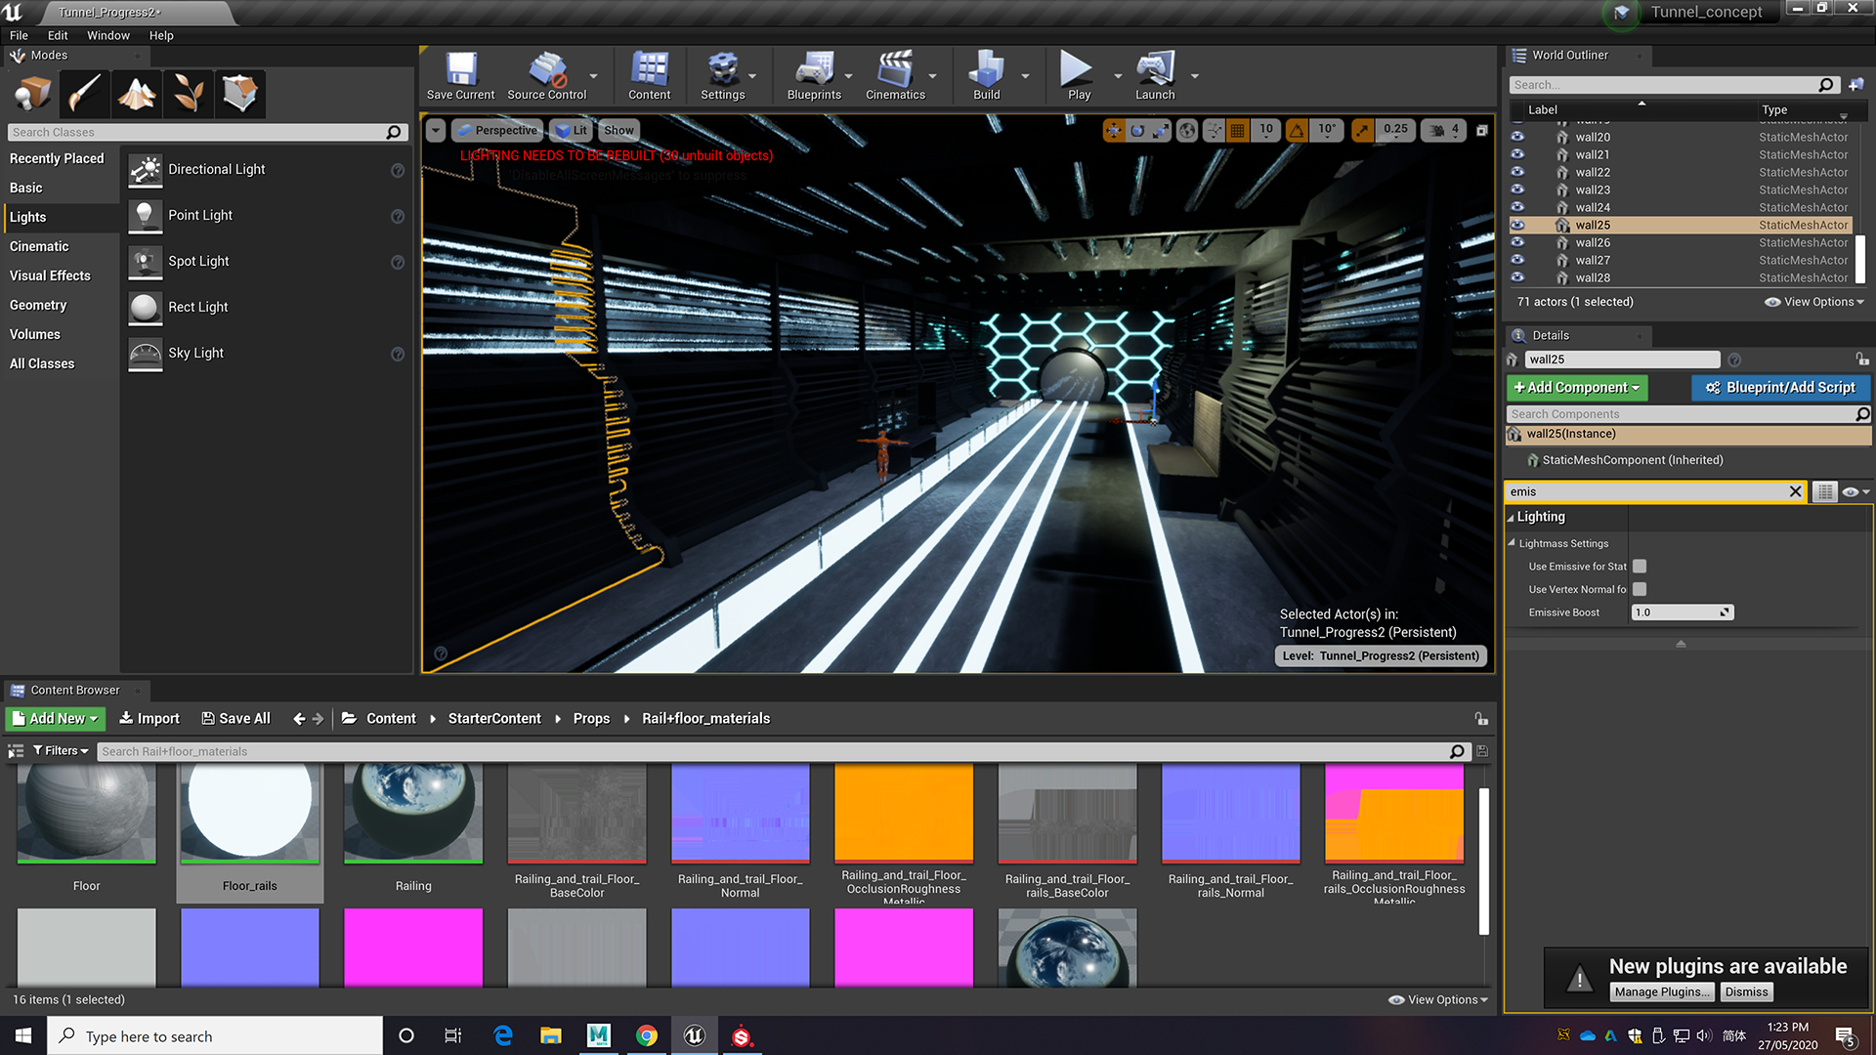Click Save All in Content Browser

(235, 718)
